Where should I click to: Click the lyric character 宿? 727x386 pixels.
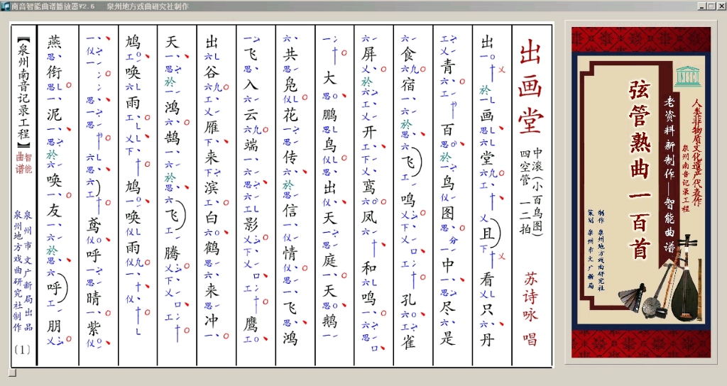point(408,84)
